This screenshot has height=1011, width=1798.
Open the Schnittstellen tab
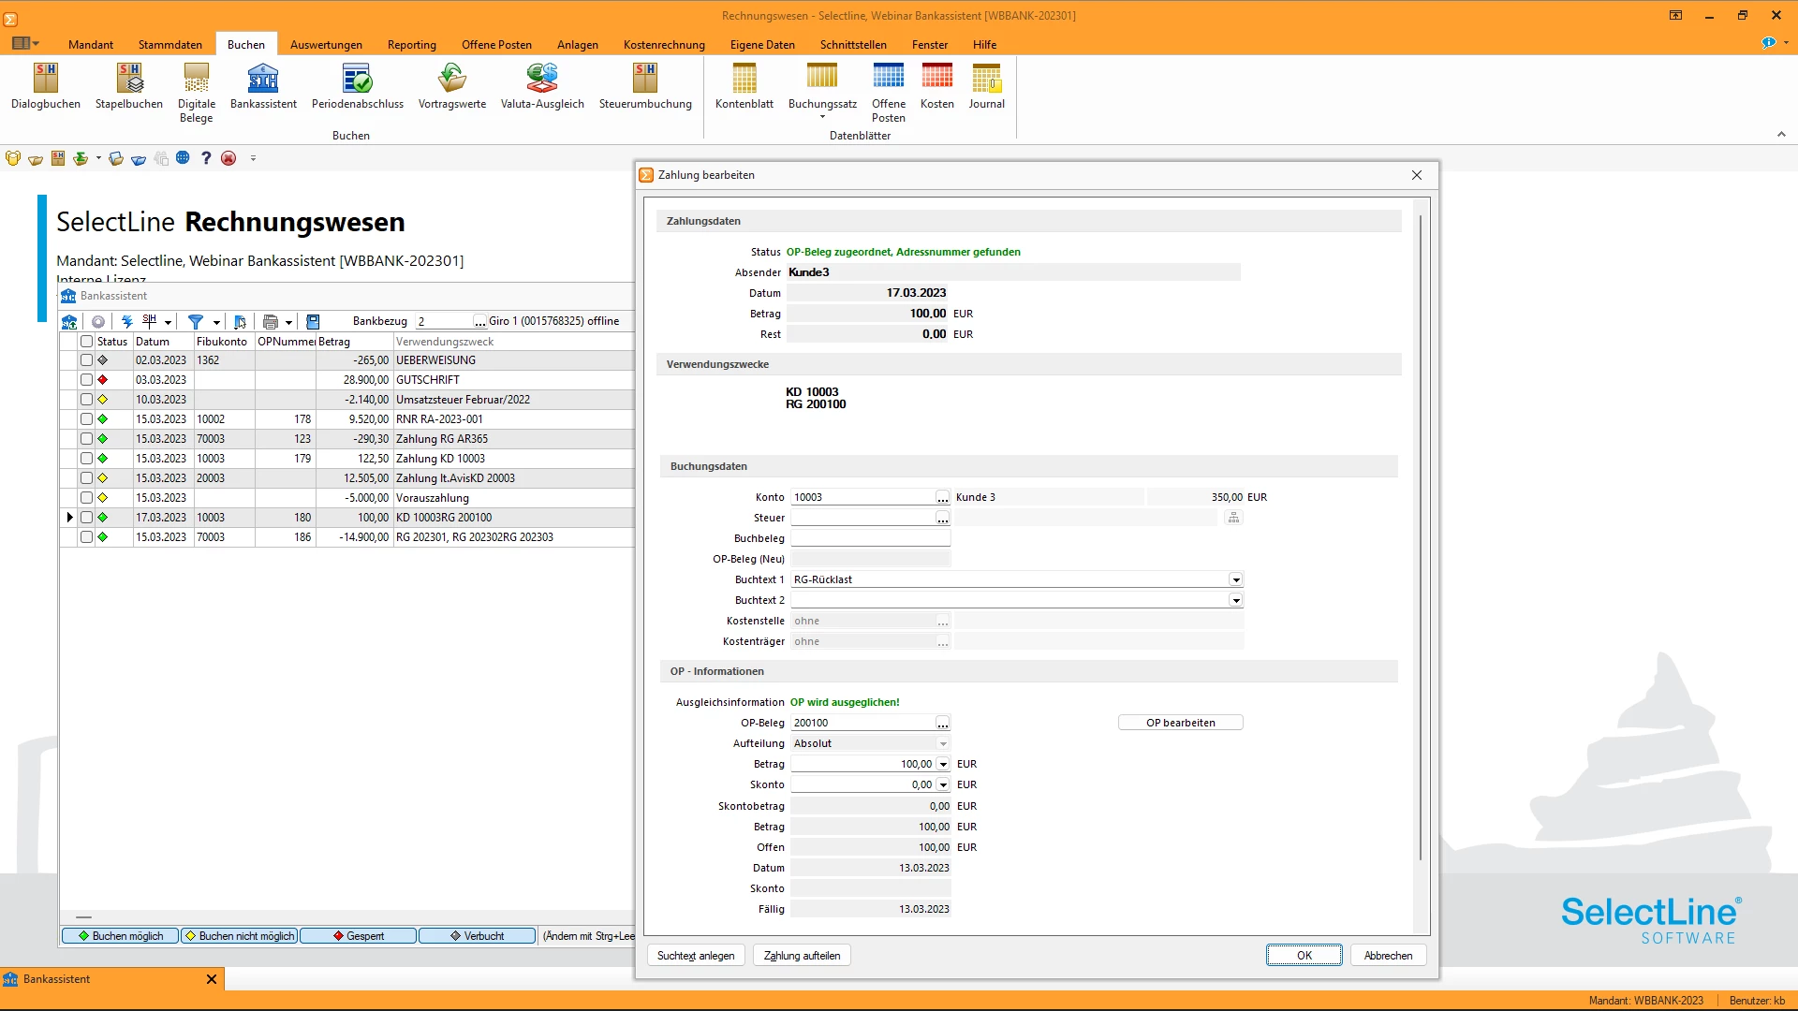pos(853,44)
